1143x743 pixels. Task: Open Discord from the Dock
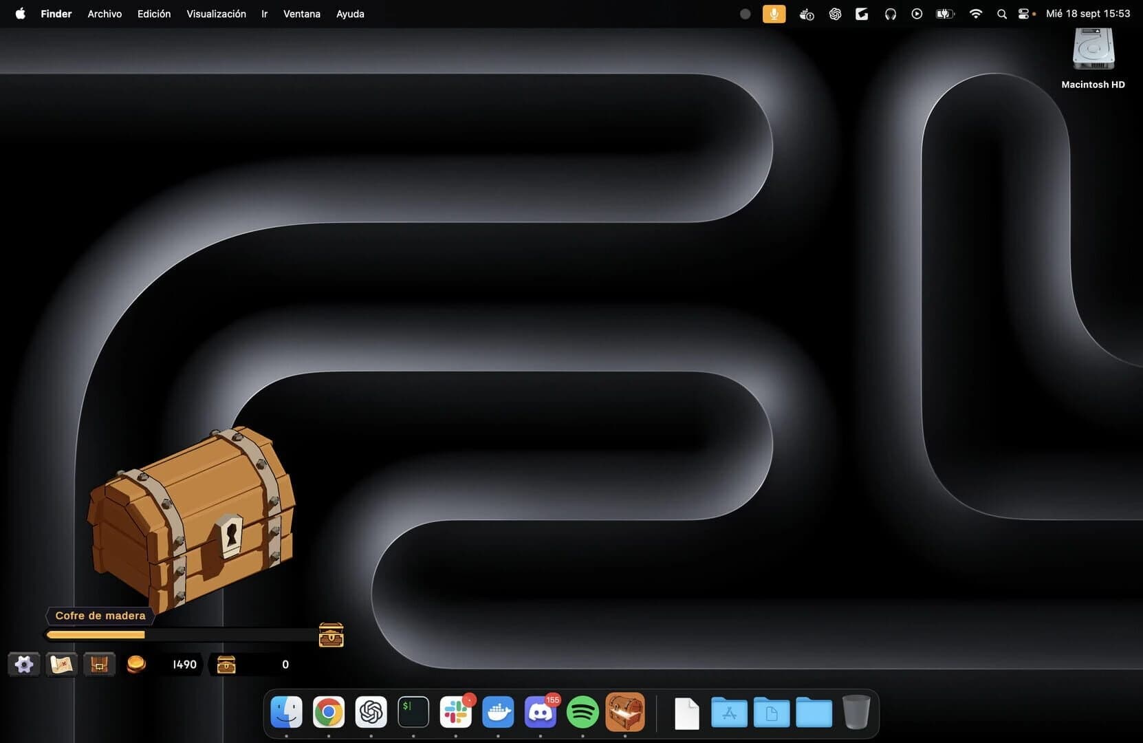tap(541, 712)
